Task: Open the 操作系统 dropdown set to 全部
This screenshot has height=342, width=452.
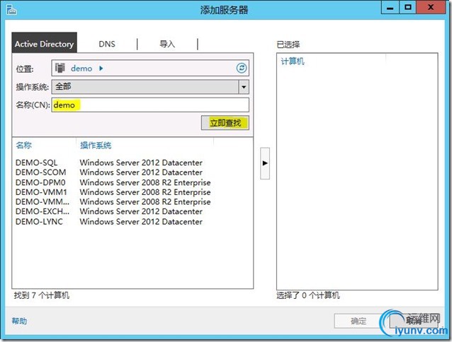Action: click(150, 87)
